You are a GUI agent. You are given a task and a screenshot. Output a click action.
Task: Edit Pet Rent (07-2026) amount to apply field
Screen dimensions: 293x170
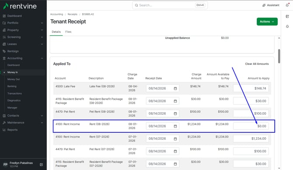(x=251, y=151)
